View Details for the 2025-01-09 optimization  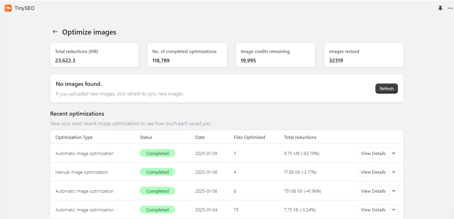[373, 153]
